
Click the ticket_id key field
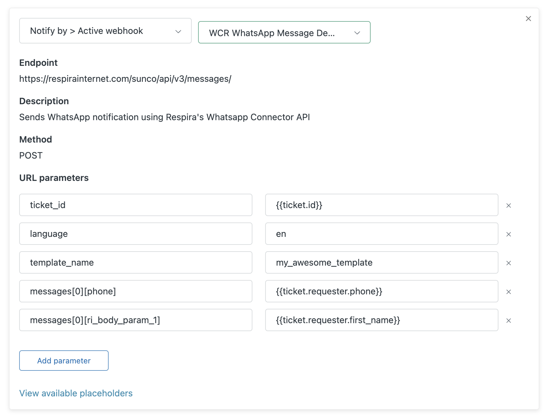135,205
